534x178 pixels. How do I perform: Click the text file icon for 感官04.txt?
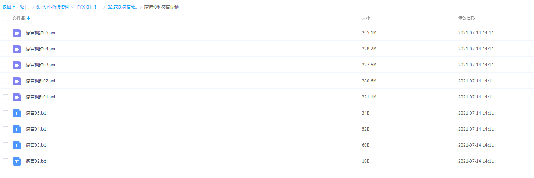tap(17, 129)
